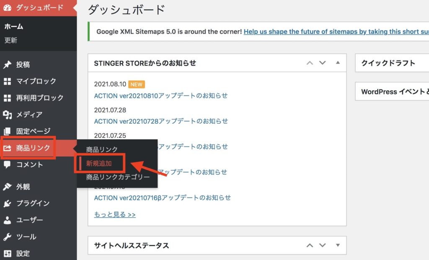Click the クイックドラフト panel header

click(392, 63)
